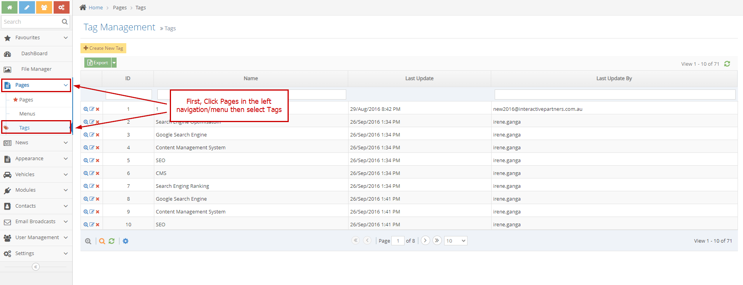Click the blue gear icon in table footer
The width and height of the screenshot is (743, 285).
pyautogui.click(x=126, y=241)
